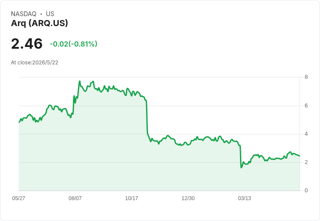Click the 12/30 date axis label
Screen dimensions: 320x221
point(188,198)
